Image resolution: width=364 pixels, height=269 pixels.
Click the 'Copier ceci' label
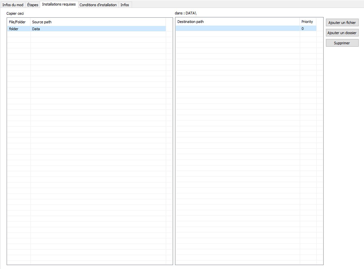point(15,13)
